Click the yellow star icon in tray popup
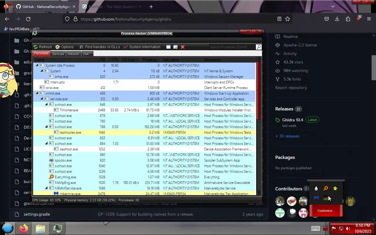The width and height of the screenshot is (376, 235). pos(335,188)
